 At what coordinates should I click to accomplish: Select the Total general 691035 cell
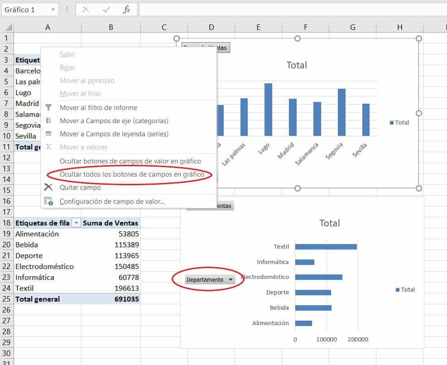111,299
